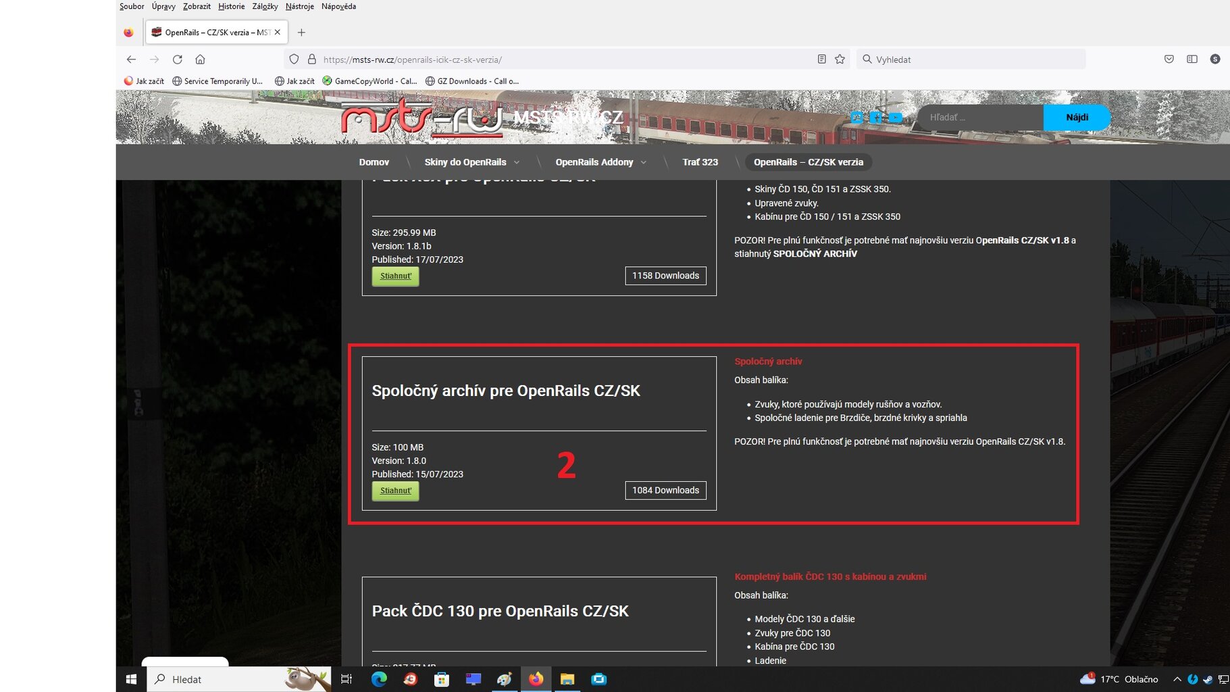Open the Nástroje menu

point(300,6)
